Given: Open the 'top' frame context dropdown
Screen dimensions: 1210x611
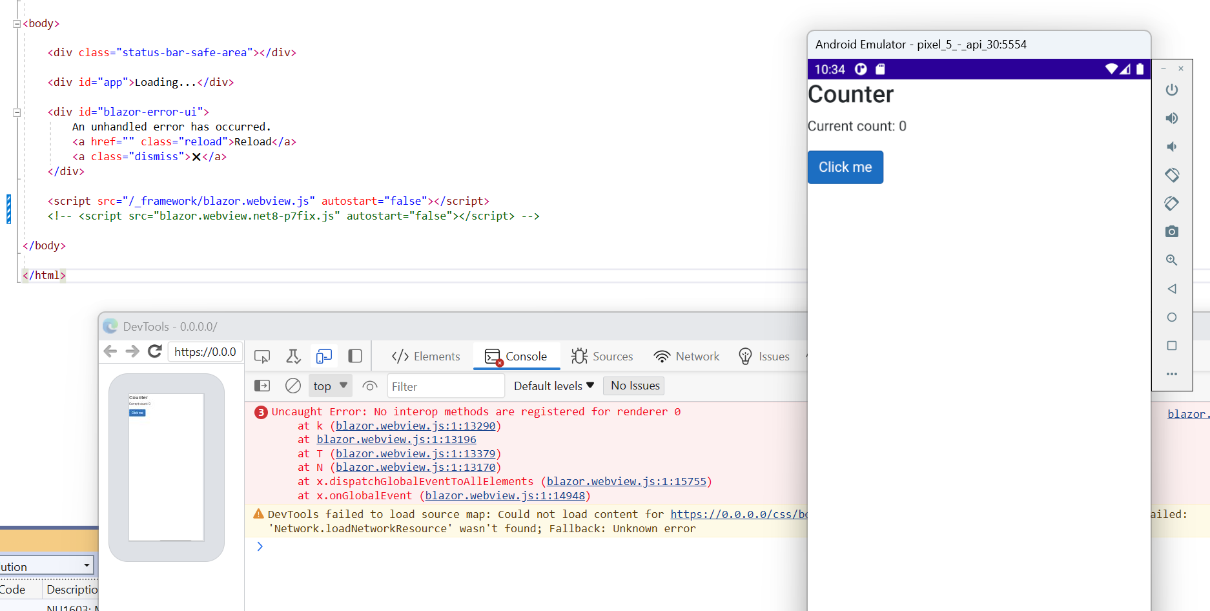Looking at the screenshot, I should (330, 386).
